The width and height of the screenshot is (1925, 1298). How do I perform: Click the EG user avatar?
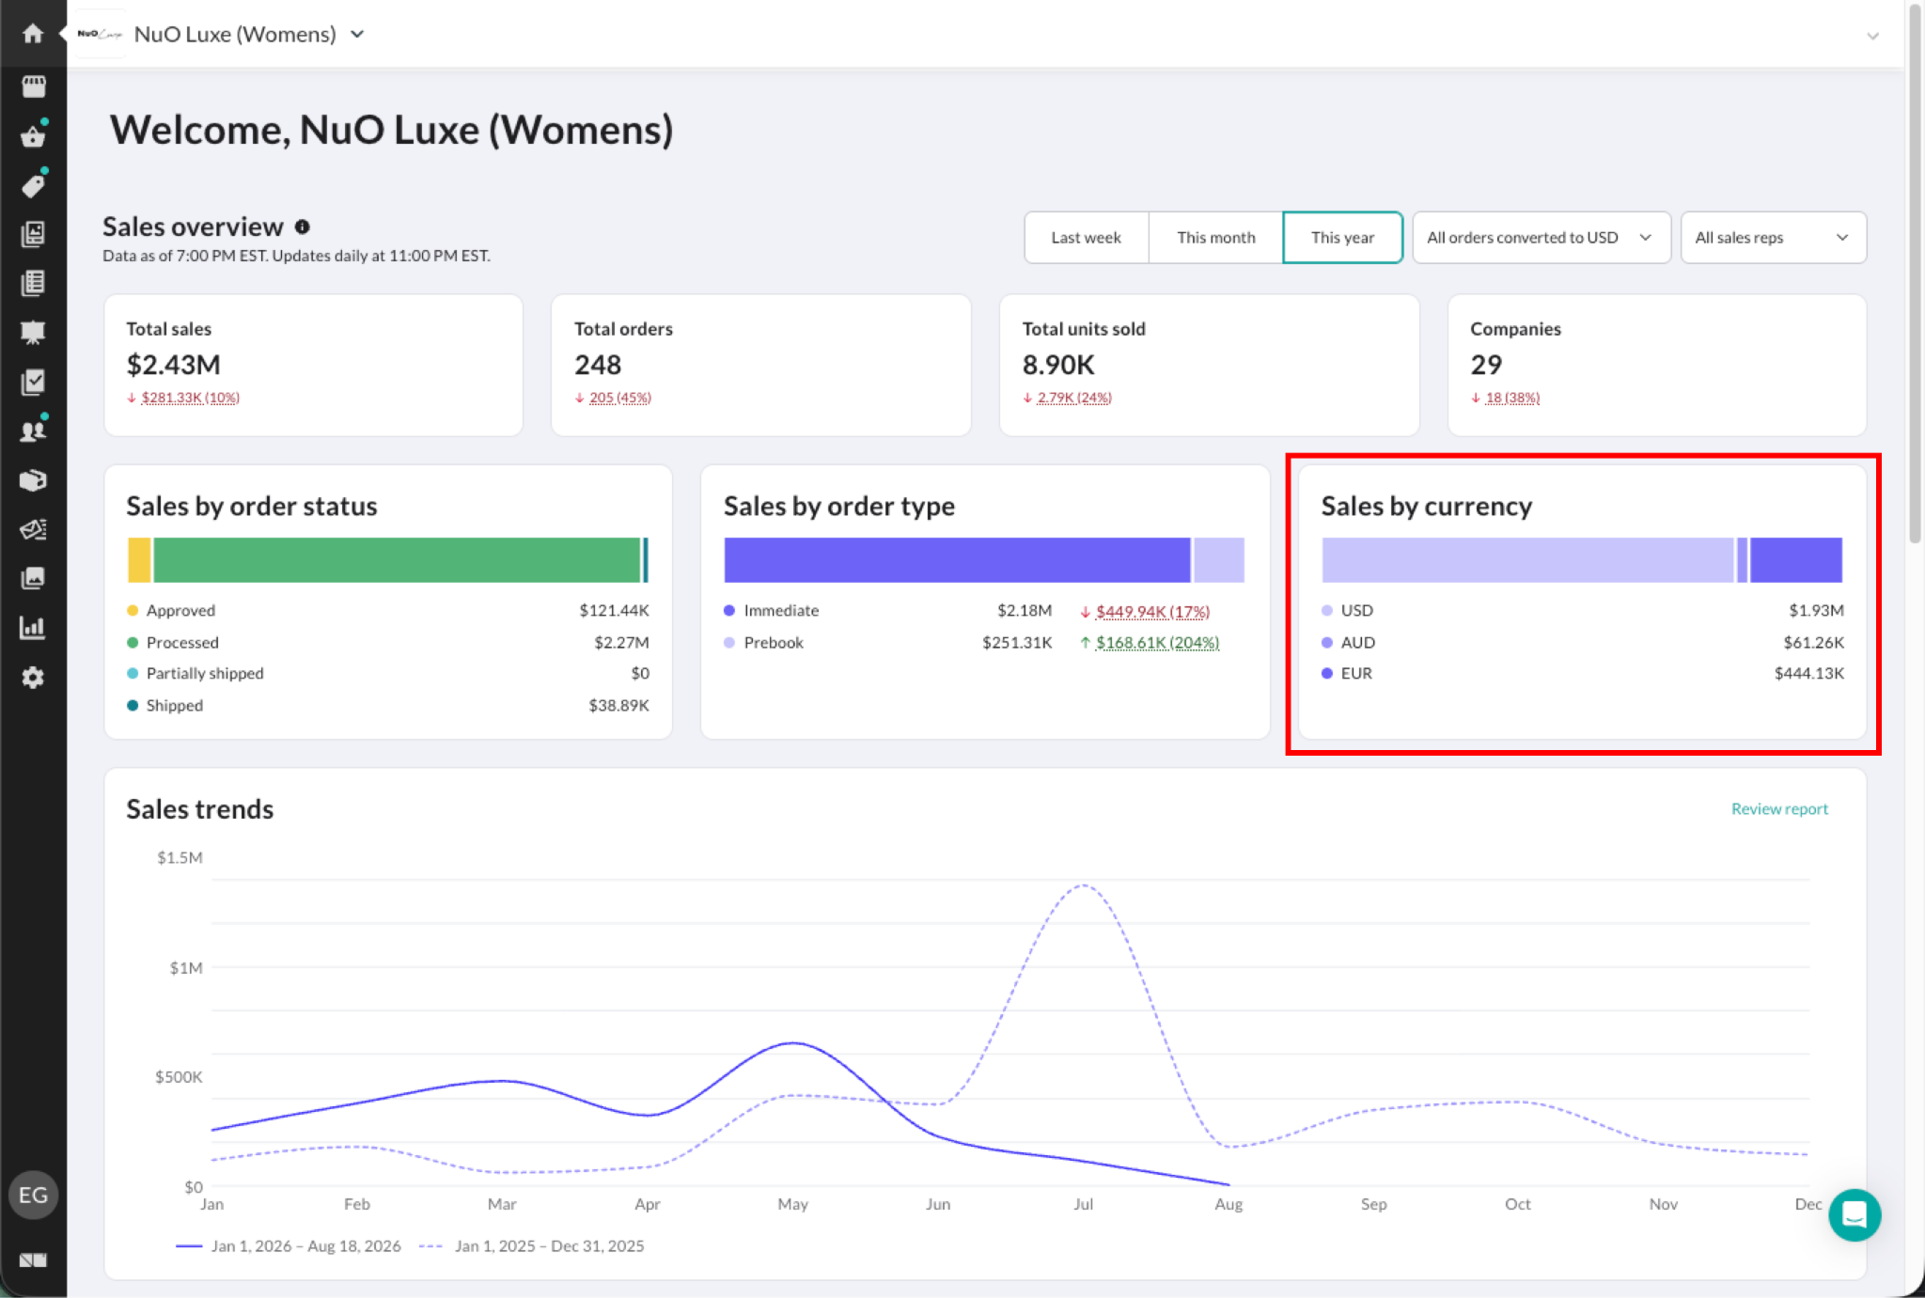(33, 1195)
